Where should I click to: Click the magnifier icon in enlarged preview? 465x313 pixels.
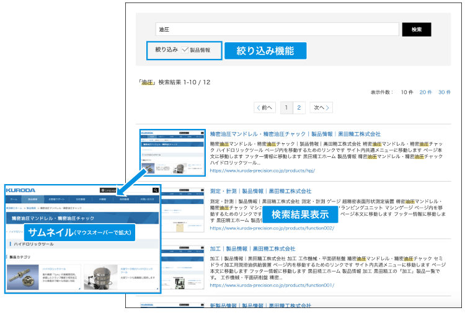(x=156, y=190)
